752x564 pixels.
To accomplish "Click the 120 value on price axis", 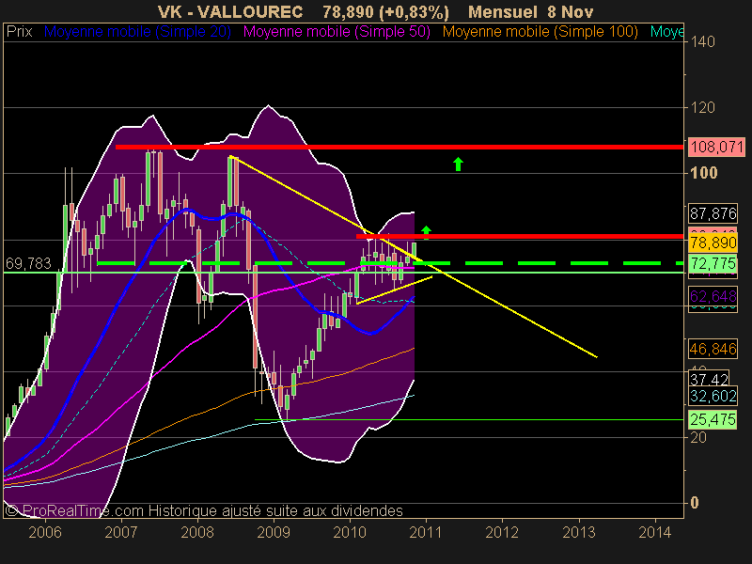I will pyautogui.click(x=702, y=107).
